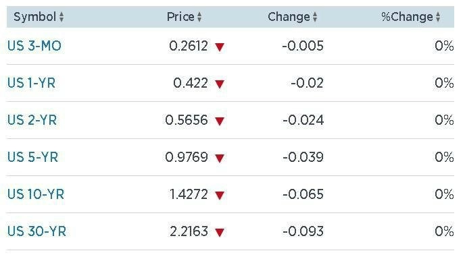Click red down arrow for US 1-YR

220,84
